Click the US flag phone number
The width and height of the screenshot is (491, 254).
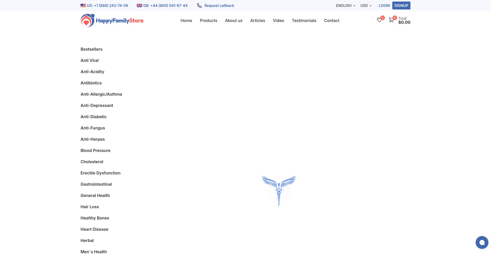pos(104,6)
